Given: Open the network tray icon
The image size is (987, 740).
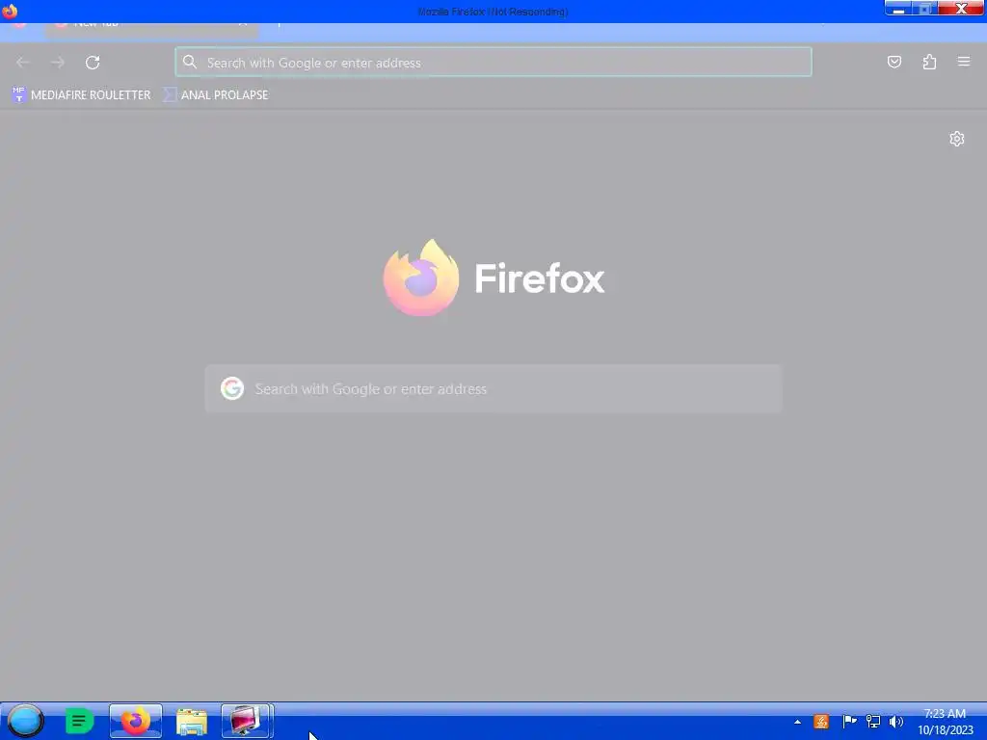Looking at the screenshot, I should (873, 722).
